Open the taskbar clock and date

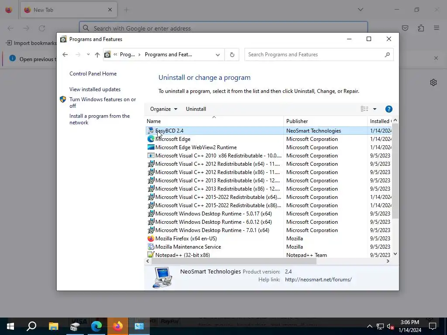(x=409, y=326)
